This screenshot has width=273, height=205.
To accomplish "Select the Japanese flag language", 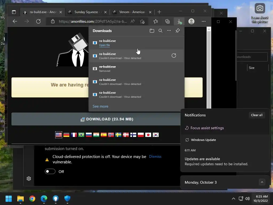I will pyautogui.click(x=148, y=135).
